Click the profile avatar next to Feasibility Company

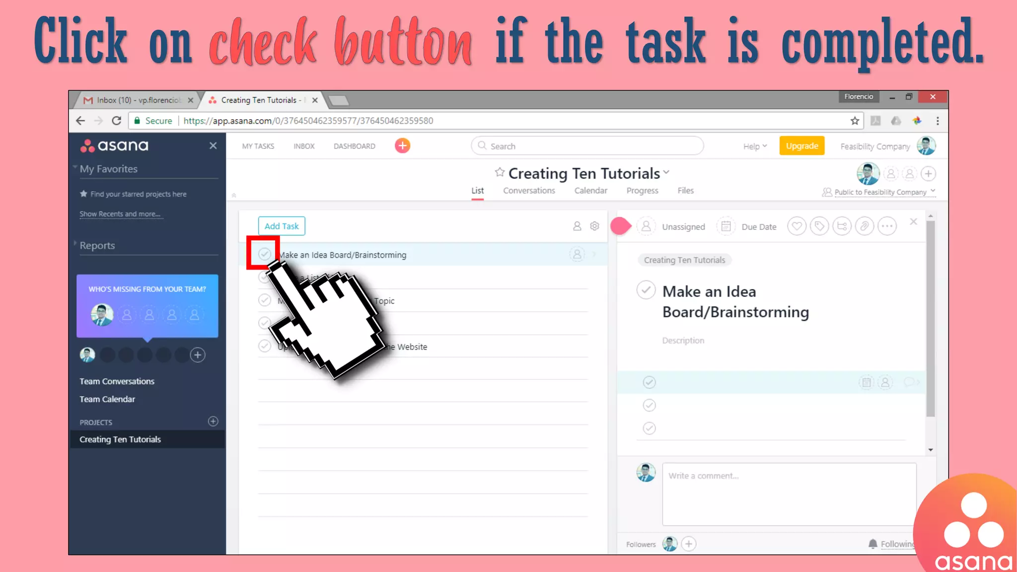926,146
